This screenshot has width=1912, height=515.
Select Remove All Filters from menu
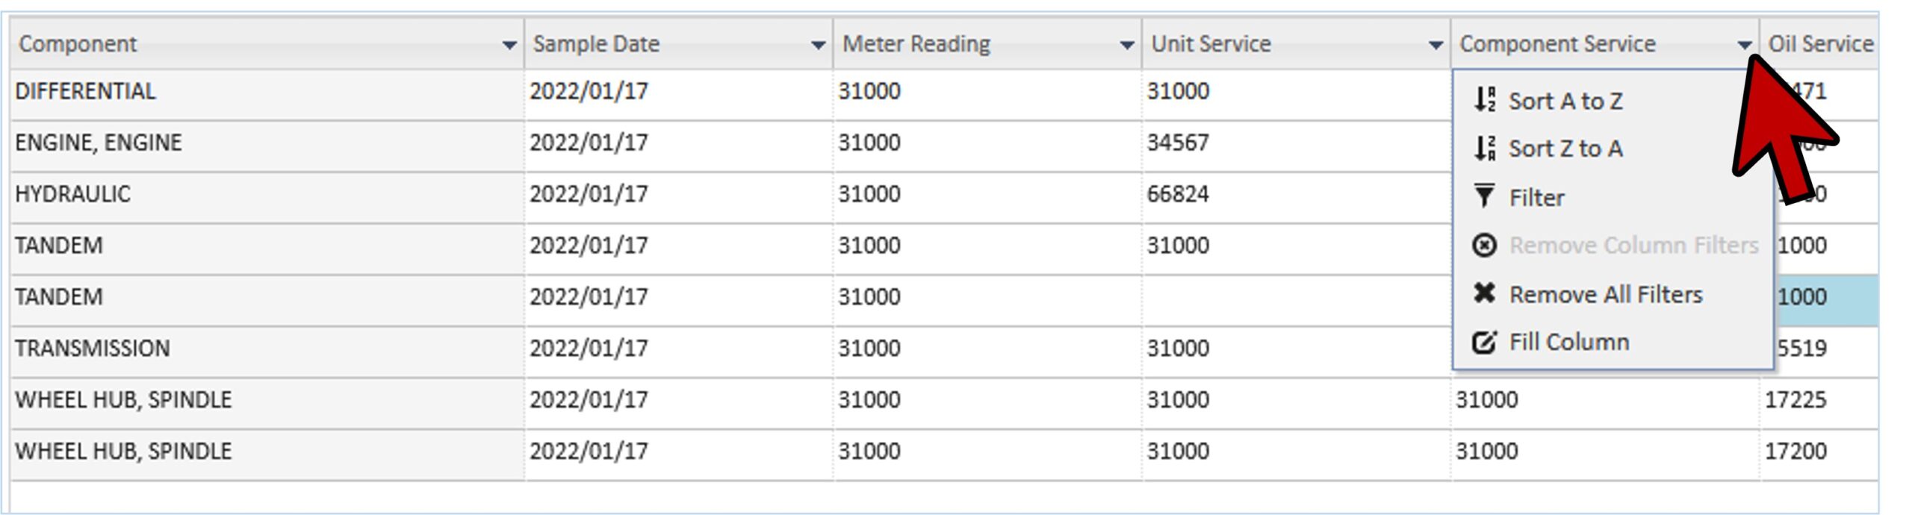click(1606, 294)
